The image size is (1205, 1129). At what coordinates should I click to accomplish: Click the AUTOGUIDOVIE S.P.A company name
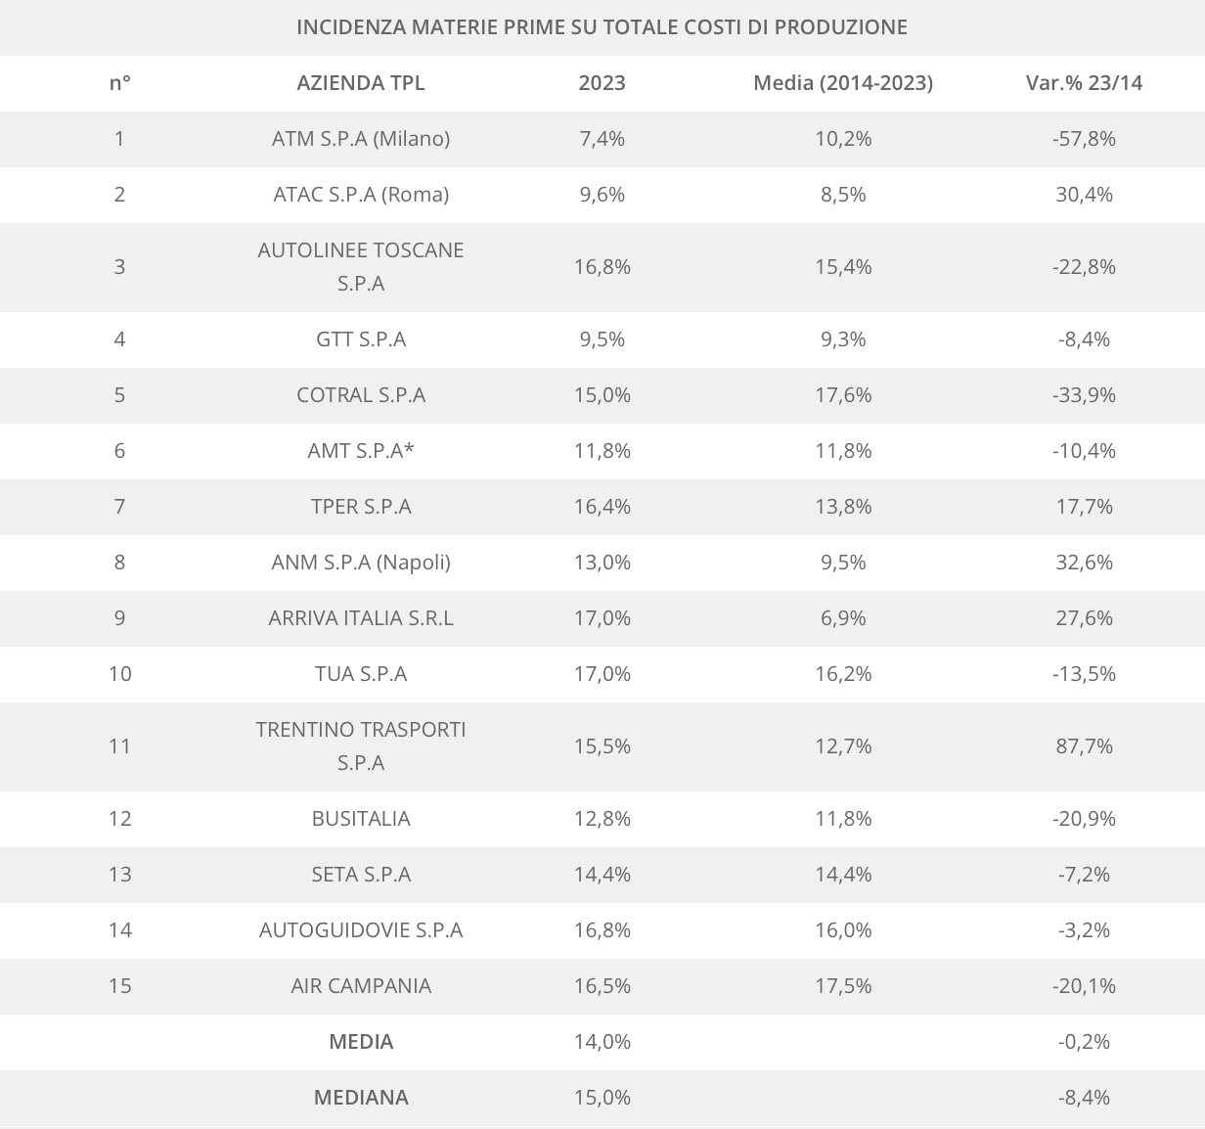[x=361, y=930]
